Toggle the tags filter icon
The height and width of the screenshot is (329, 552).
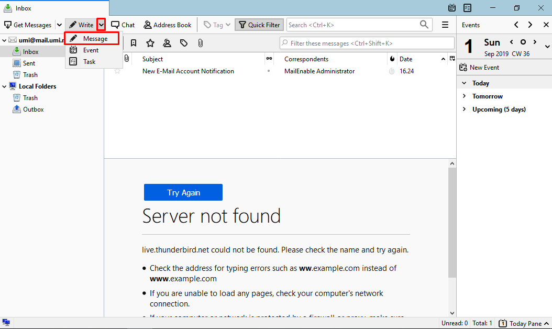[184, 43]
